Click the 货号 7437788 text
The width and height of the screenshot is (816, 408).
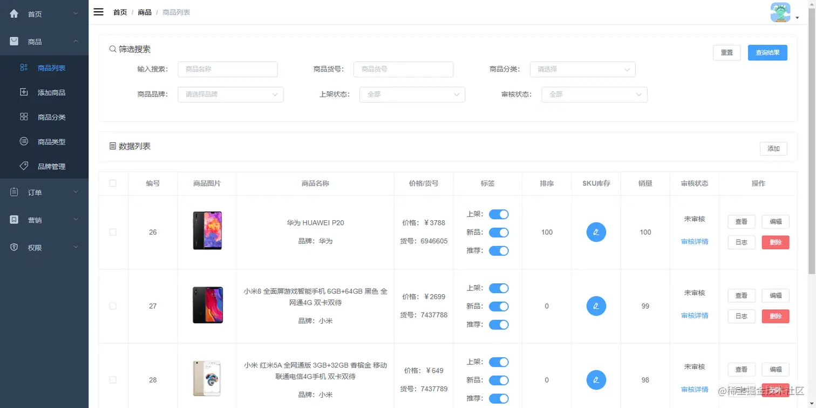click(x=424, y=315)
